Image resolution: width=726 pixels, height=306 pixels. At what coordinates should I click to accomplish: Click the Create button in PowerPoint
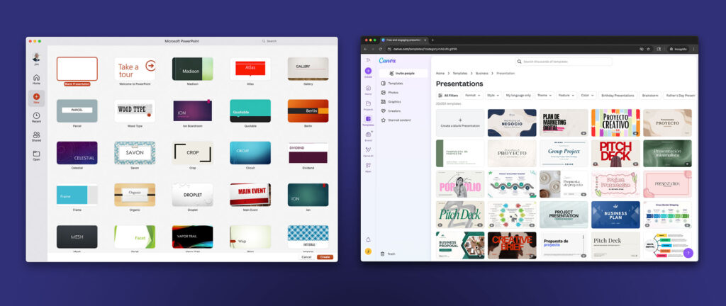coord(325,257)
